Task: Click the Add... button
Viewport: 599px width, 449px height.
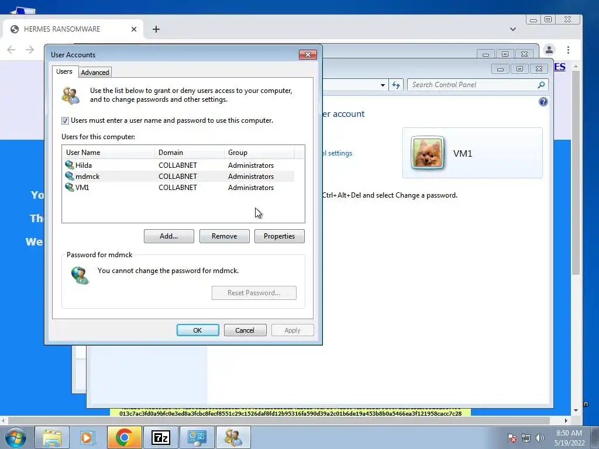Action: pyautogui.click(x=169, y=236)
